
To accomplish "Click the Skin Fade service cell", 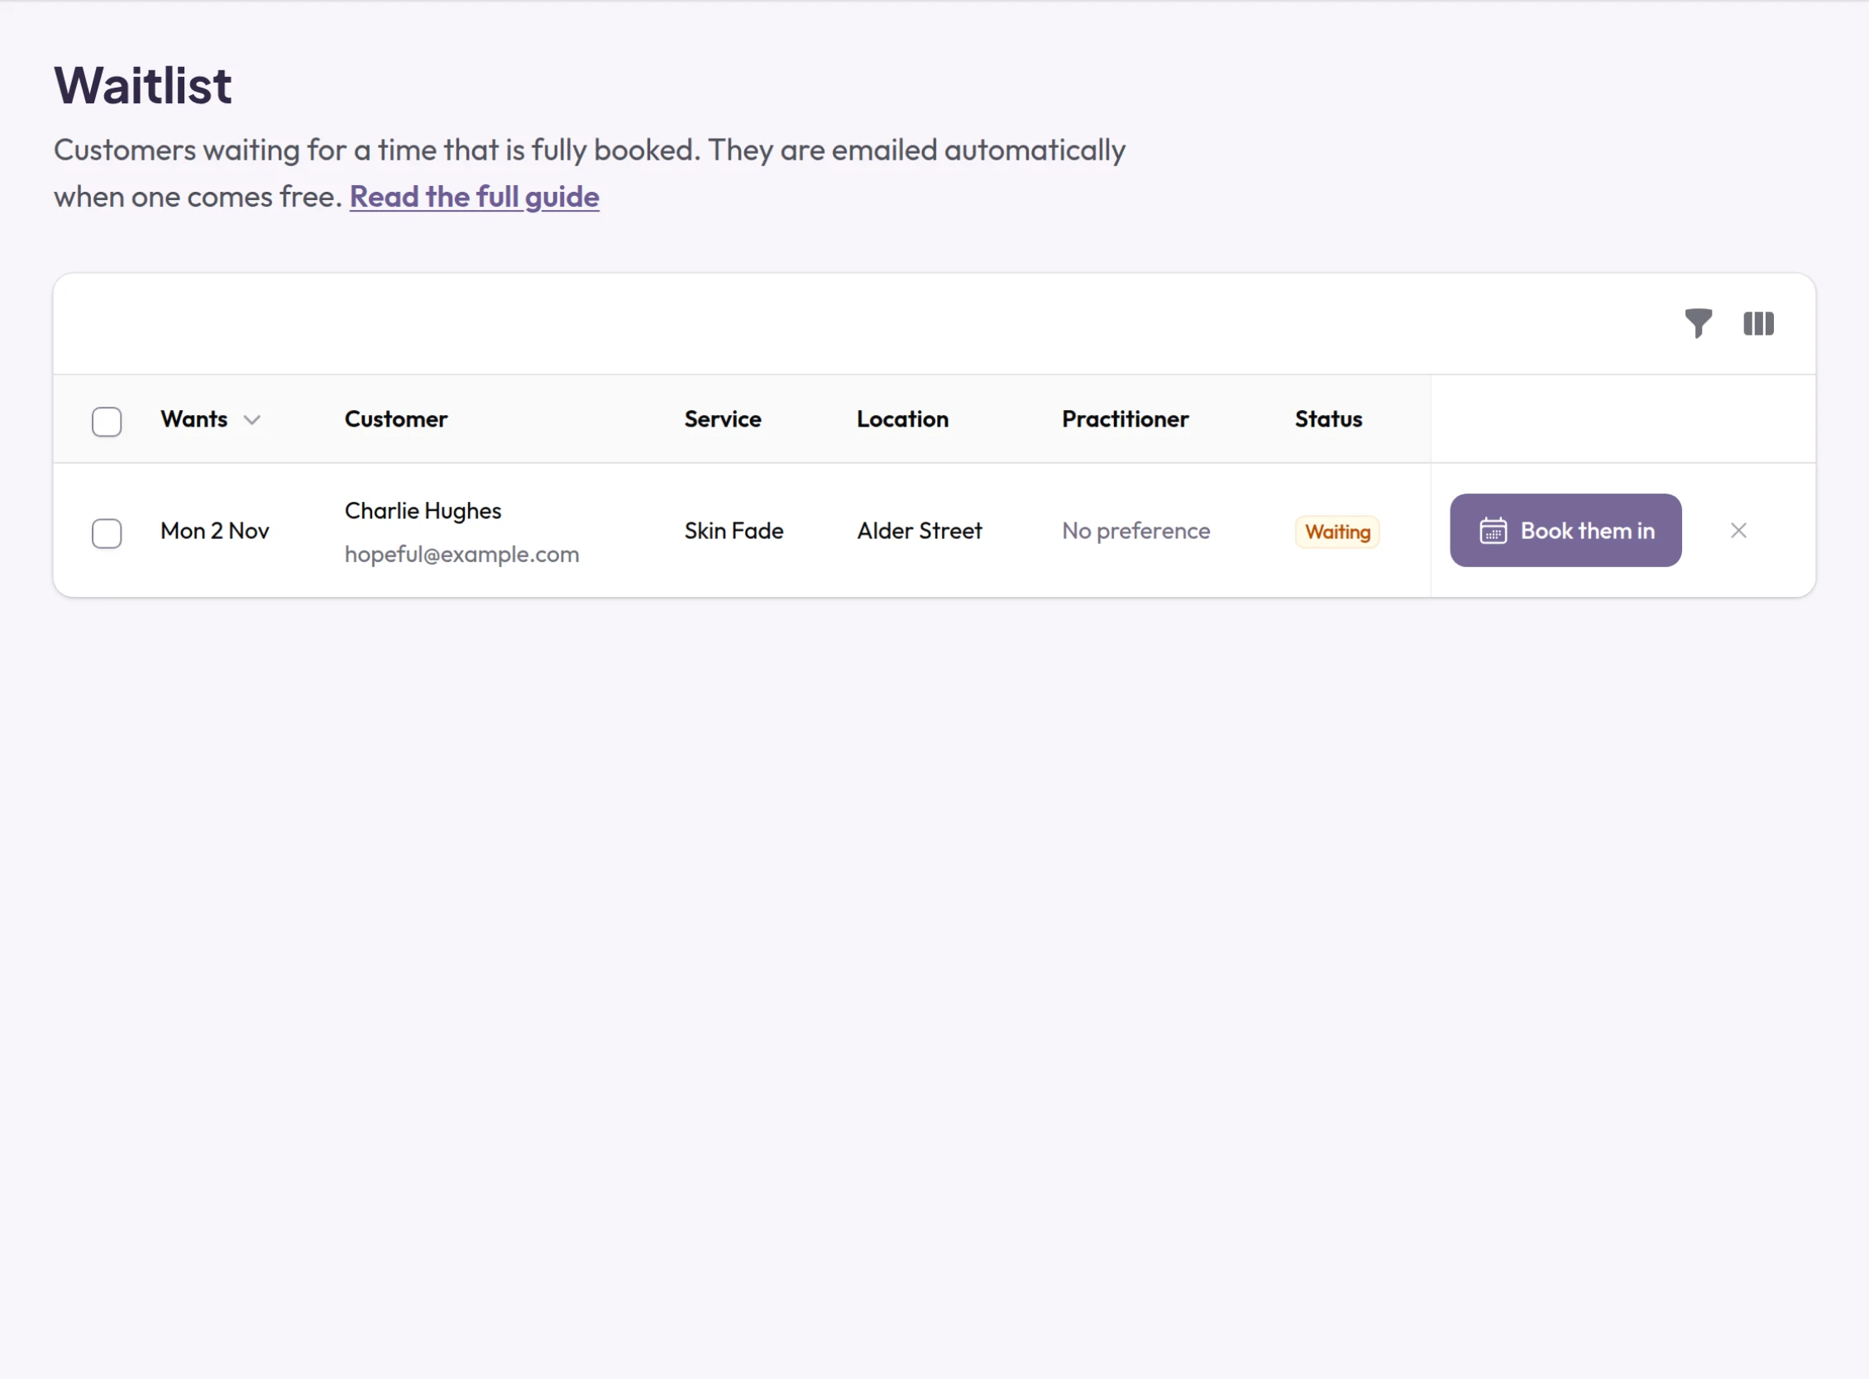I will 734,531.
